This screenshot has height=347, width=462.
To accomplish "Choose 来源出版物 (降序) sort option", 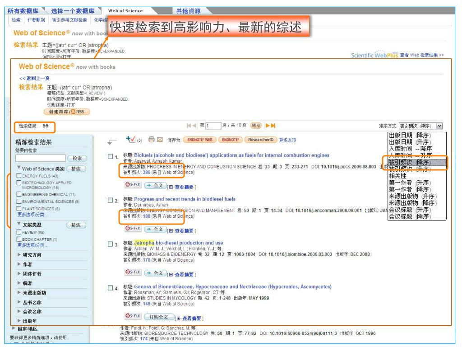I will 413,203.
